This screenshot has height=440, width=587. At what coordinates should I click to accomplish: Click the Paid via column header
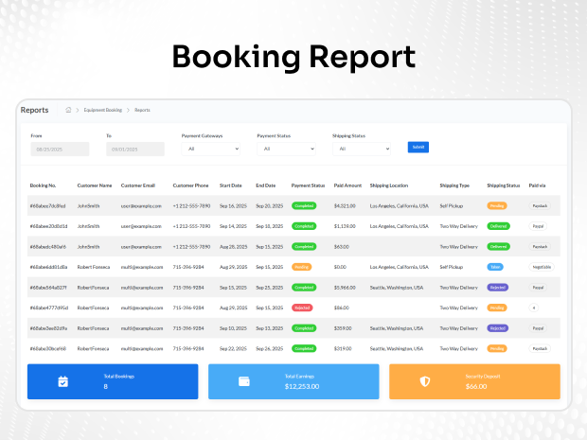click(537, 185)
